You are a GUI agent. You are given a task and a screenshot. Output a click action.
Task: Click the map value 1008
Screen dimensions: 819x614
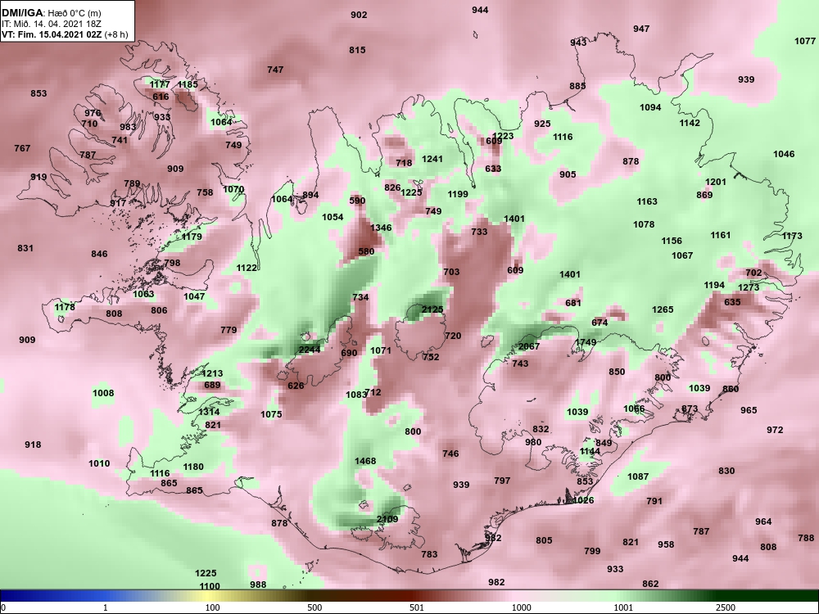point(103,393)
